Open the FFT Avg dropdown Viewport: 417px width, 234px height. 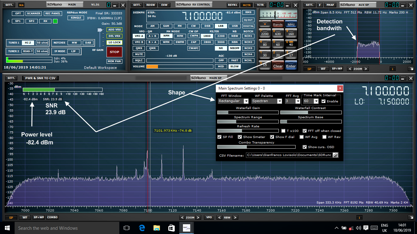[x=298, y=101]
